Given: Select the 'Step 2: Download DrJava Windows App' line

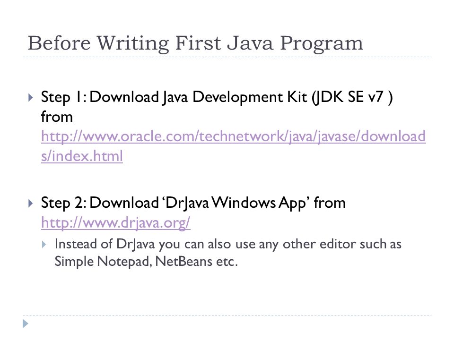Looking at the screenshot, I should click(x=193, y=203).
